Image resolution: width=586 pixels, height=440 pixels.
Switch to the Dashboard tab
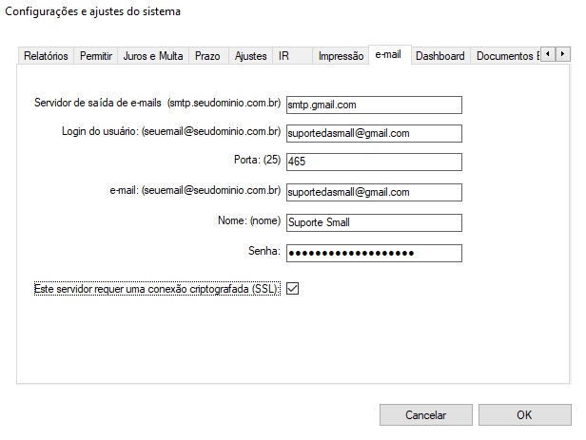(439, 57)
